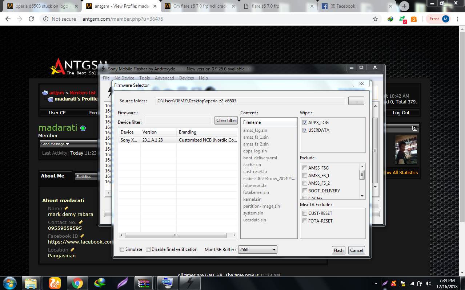Check CUST-RESET under MiscTA Exclude

(305, 213)
